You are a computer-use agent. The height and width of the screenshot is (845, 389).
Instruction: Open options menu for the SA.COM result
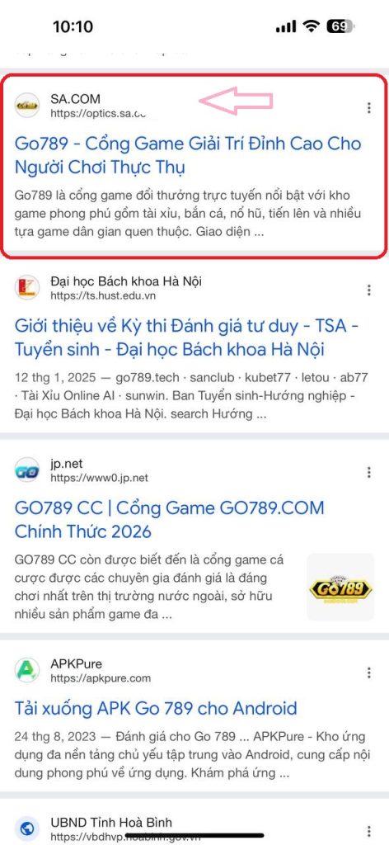coord(369,108)
